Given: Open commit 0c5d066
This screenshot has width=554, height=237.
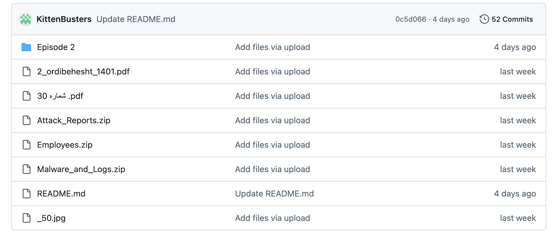Looking at the screenshot, I should (x=410, y=19).
